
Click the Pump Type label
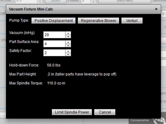pyautogui.click(x=19, y=20)
